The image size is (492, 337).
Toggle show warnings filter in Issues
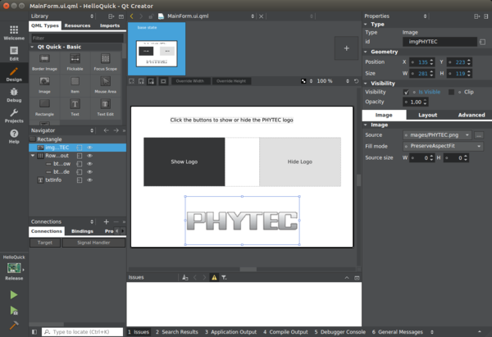coord(214,277)
